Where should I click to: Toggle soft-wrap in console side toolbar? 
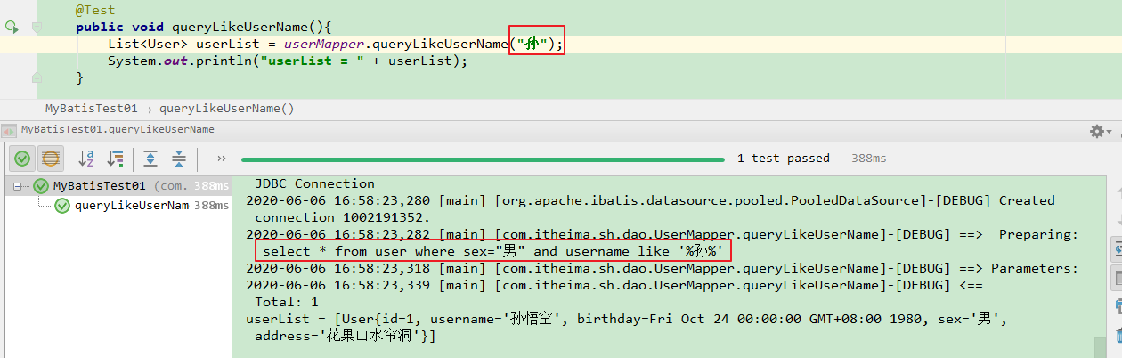[x=1118, y=247]
